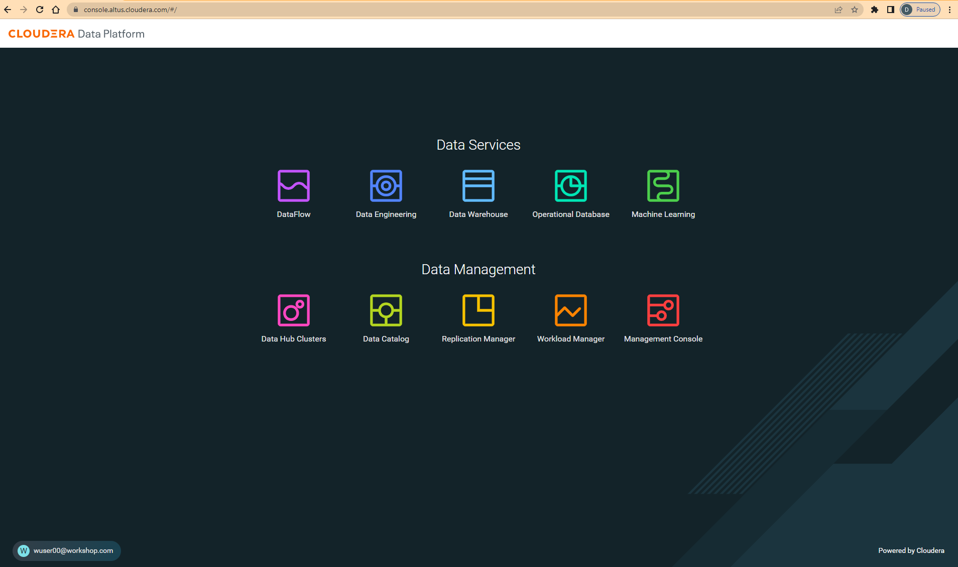Open the Operational Database icon
The height and width of the screenshot is (567, 958).
tap(571, 186)
